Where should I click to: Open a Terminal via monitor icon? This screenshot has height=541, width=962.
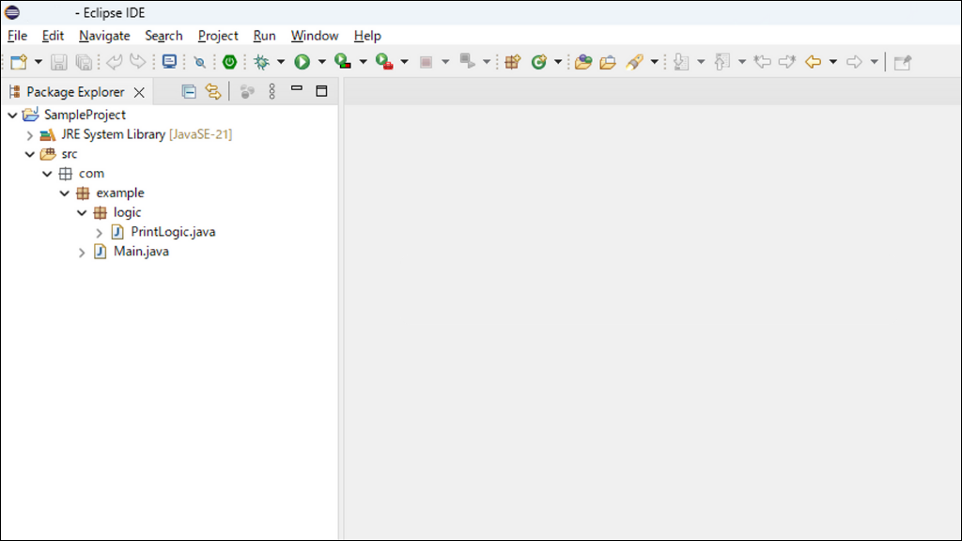[169, 61]
